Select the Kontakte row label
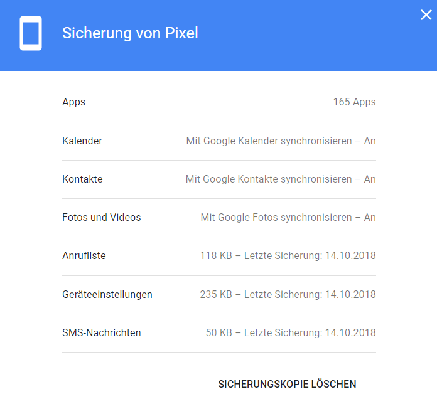The height and width of the screenshot is (404, 437). tap(82, 179)
